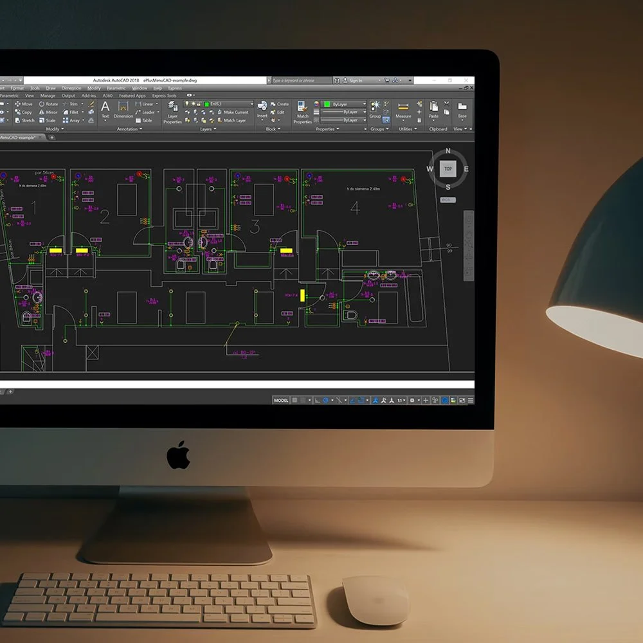Click Sign In
The image size is (643, 643).
[352, 80]
